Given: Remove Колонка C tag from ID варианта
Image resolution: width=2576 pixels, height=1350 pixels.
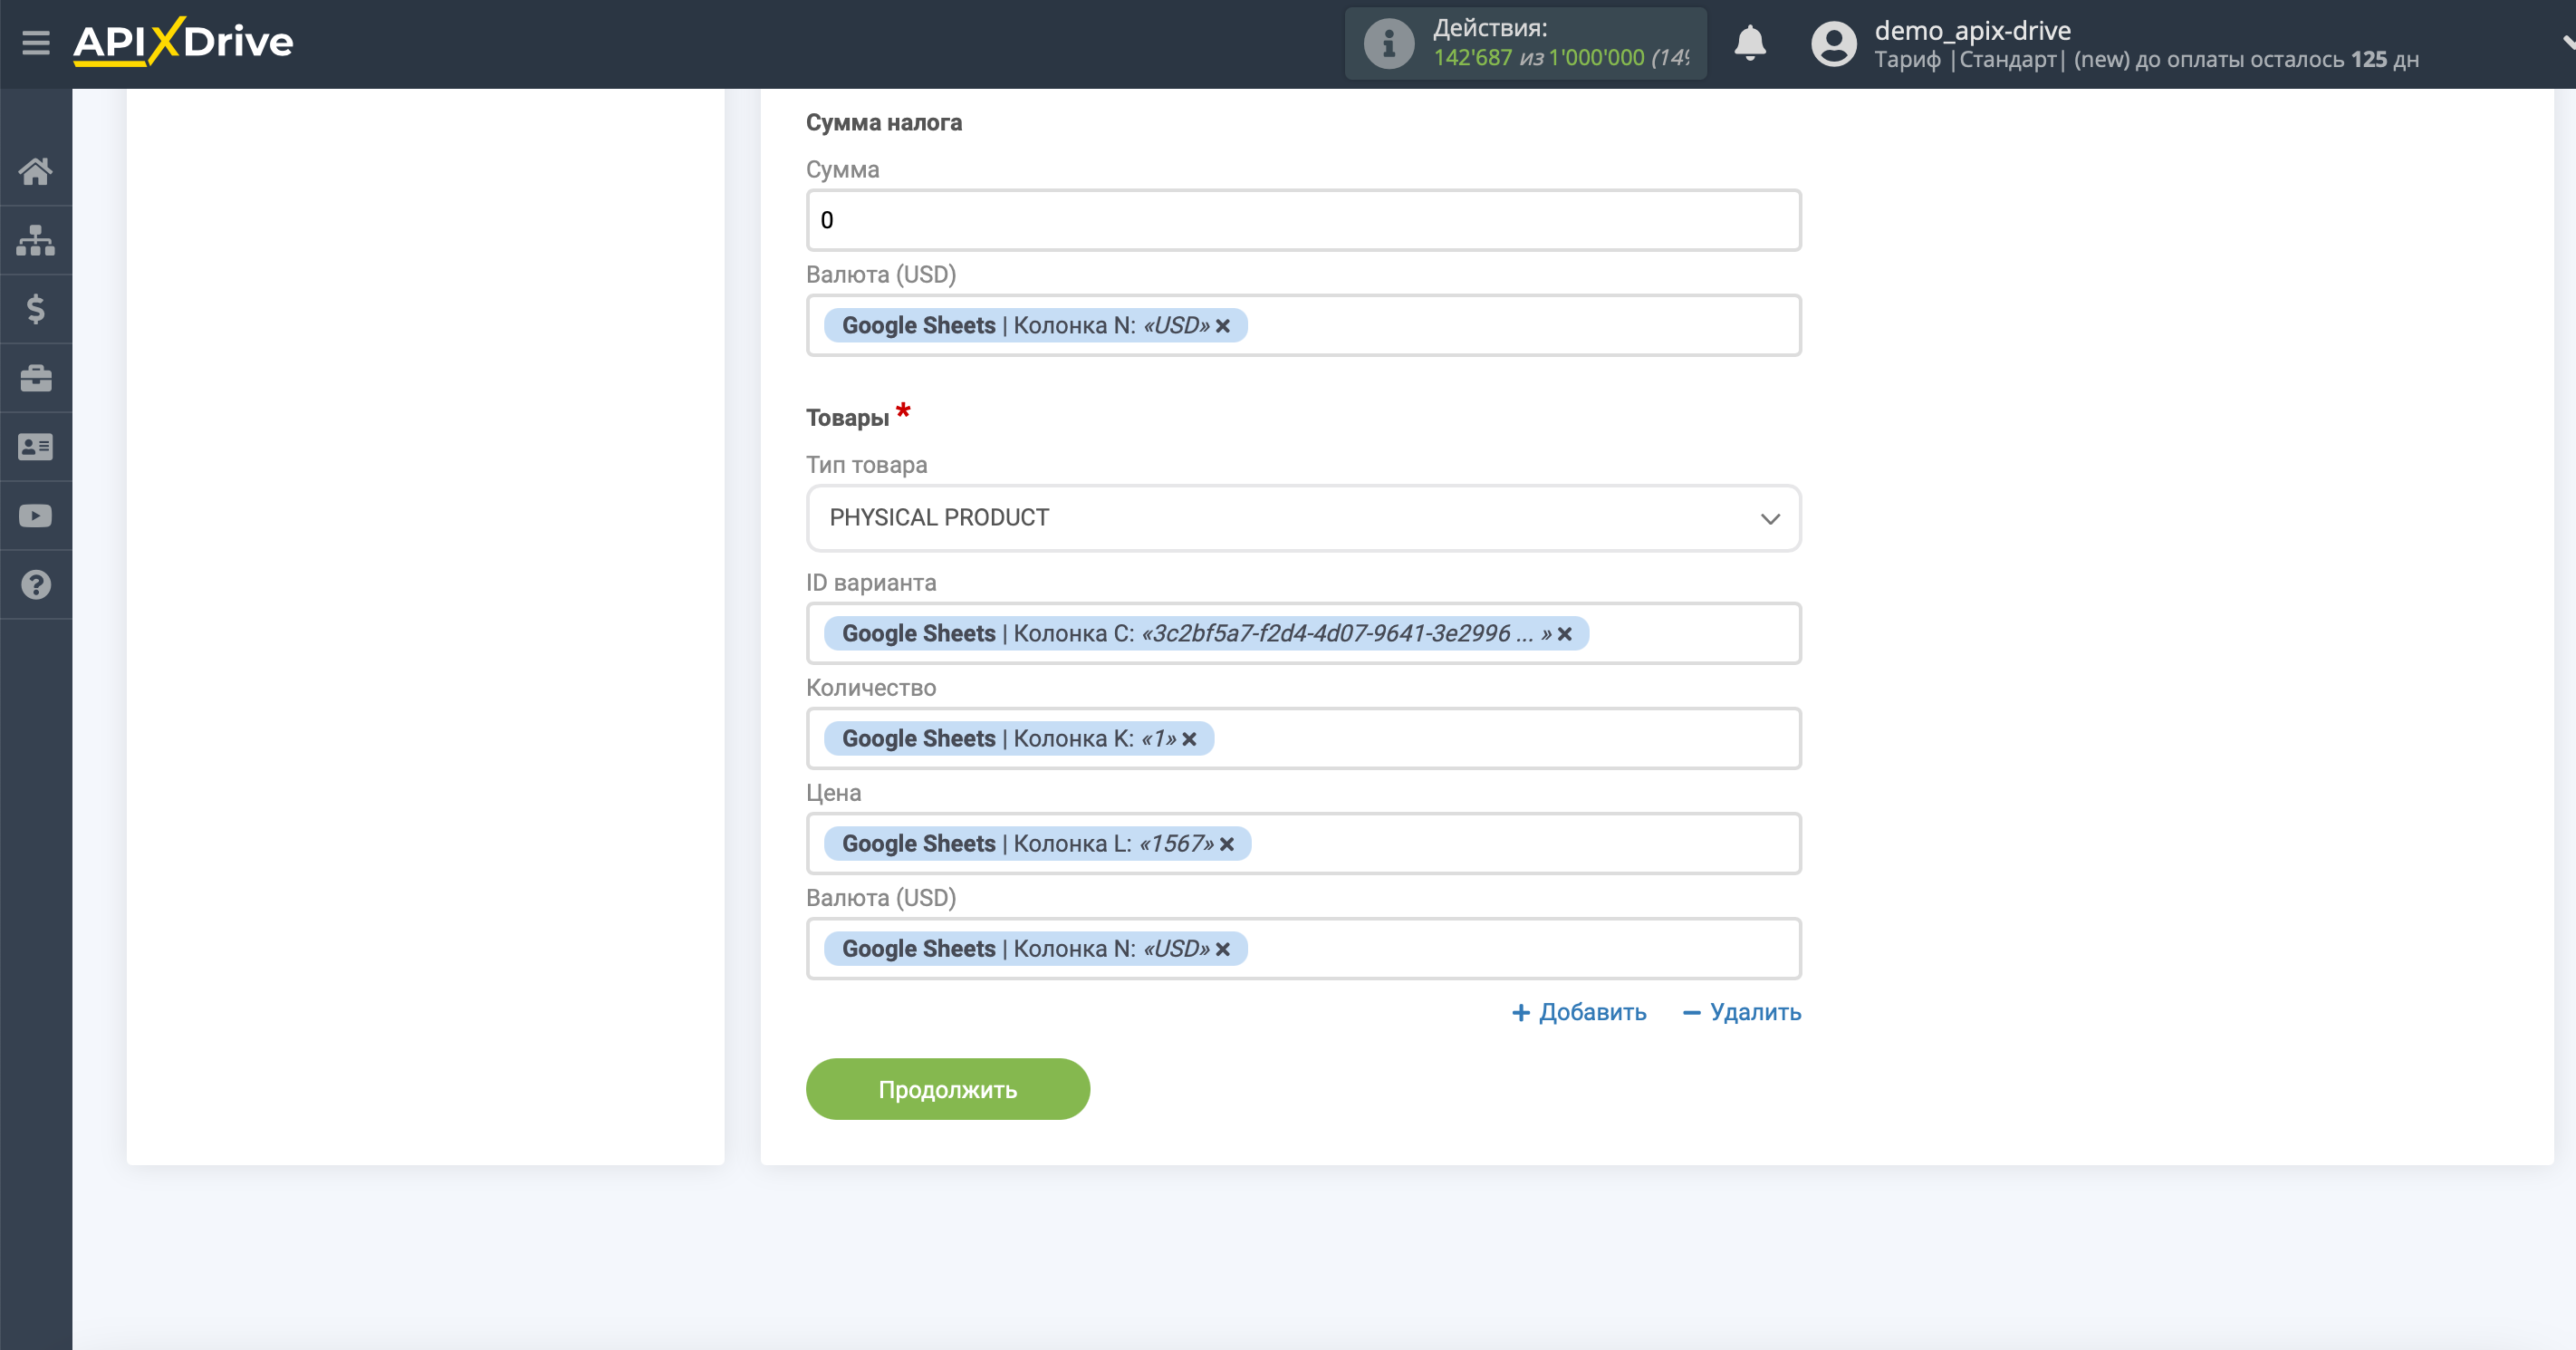Looking at the screenshot, I should point(1565,634).
